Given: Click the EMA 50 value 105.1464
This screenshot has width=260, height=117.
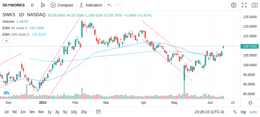Looking at the screenshot, I should [x=37, y=28].
